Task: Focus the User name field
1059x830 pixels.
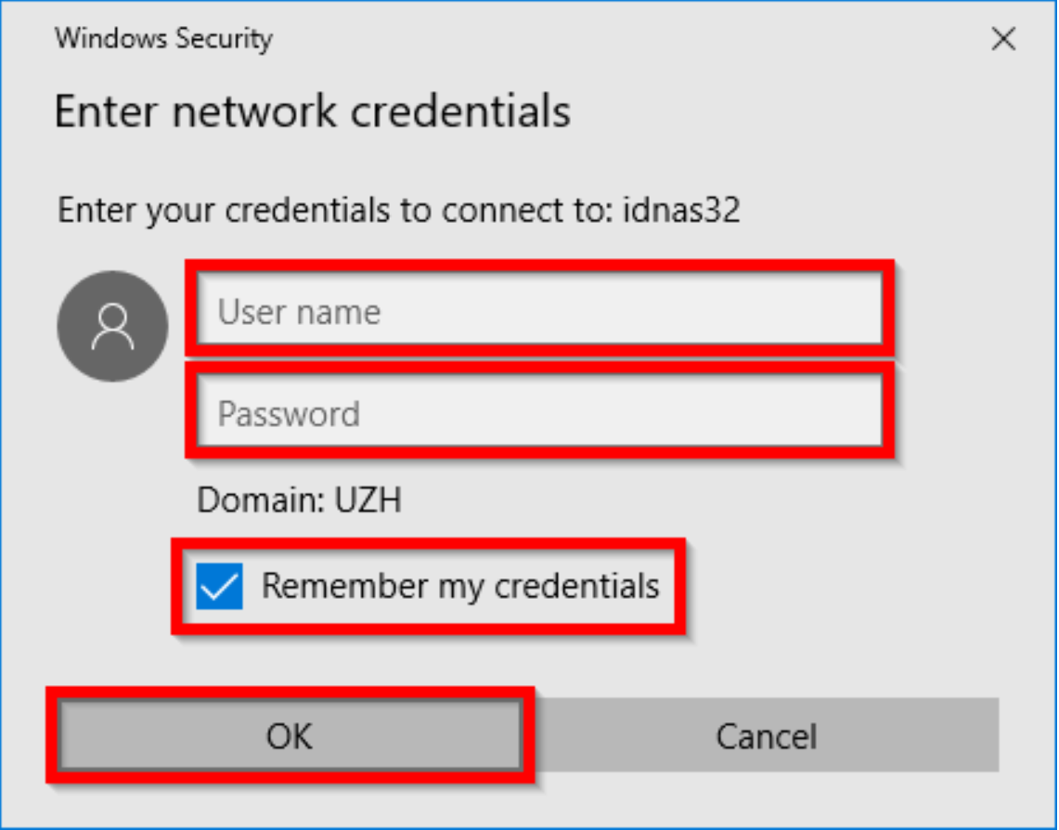Action: coord(538,311)
